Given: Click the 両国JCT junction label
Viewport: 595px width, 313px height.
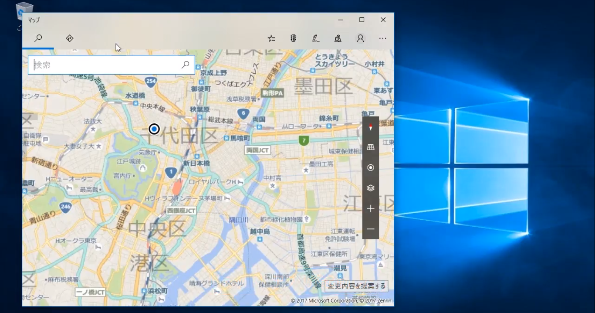Looking at the screenshot, I should [x=257, y=150].
